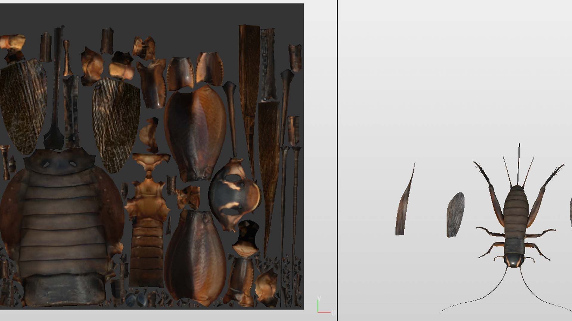This screenshot has width=572, height=321.
Task: Pick the orange ventral body UV island with segments
Action: pyautogui.click(x=147, y=220)
